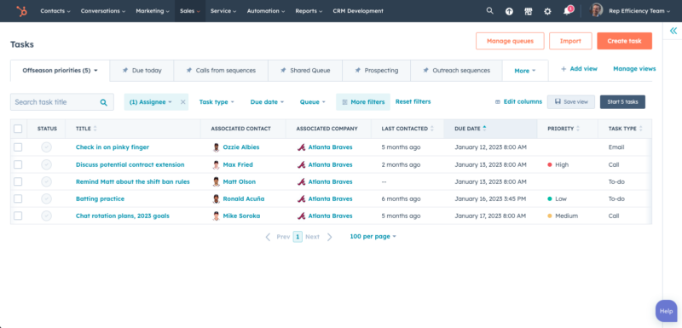Expand the Assignee filter dropdown

click(x=151, y=102)
